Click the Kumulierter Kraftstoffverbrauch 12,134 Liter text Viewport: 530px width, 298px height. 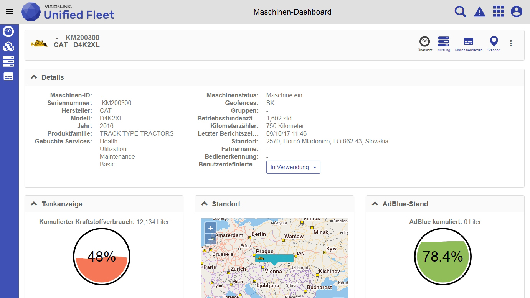point(104,222)
